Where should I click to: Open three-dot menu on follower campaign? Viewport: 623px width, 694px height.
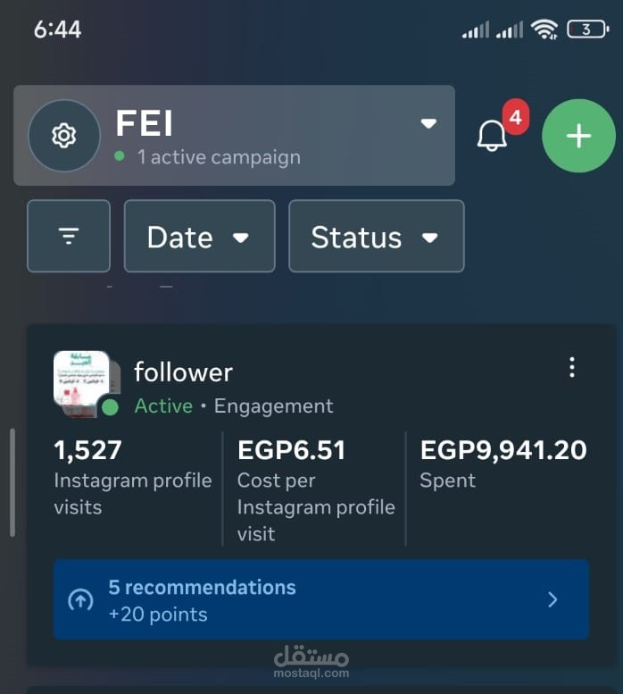point(572,367)
